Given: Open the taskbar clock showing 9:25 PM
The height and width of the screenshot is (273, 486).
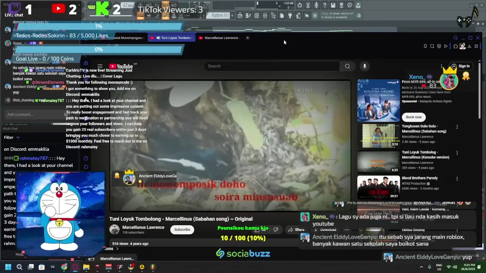Looking at the screenshot, I should point(468,267).
